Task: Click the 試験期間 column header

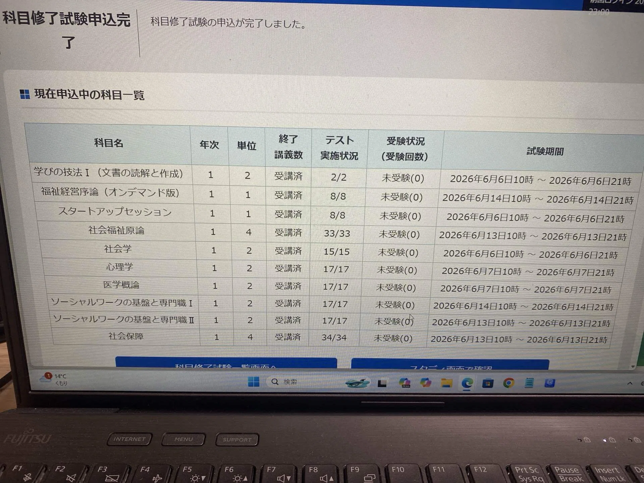Action: [545, 152]
